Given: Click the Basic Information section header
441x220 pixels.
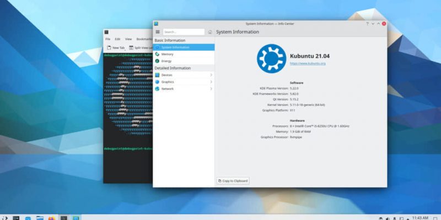Looking at the screenshot, I should tap(170, 40).
